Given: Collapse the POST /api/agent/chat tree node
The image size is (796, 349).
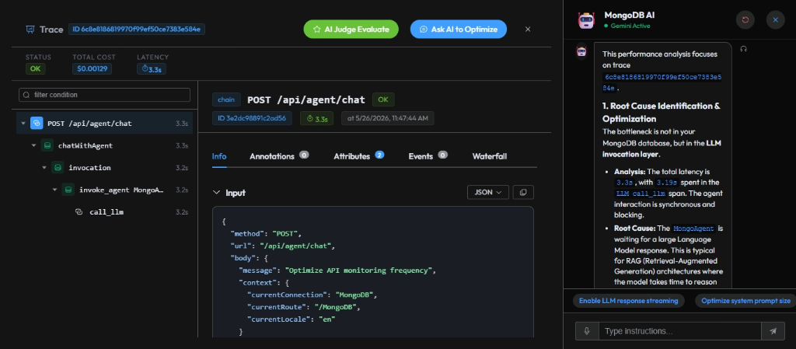Looking at the screenshot, I should [23, 124].
